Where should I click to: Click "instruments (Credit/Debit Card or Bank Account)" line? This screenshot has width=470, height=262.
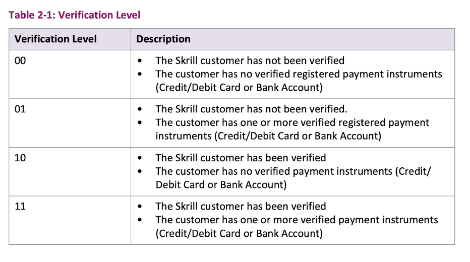pyautogui.click(x=268, y=136)
